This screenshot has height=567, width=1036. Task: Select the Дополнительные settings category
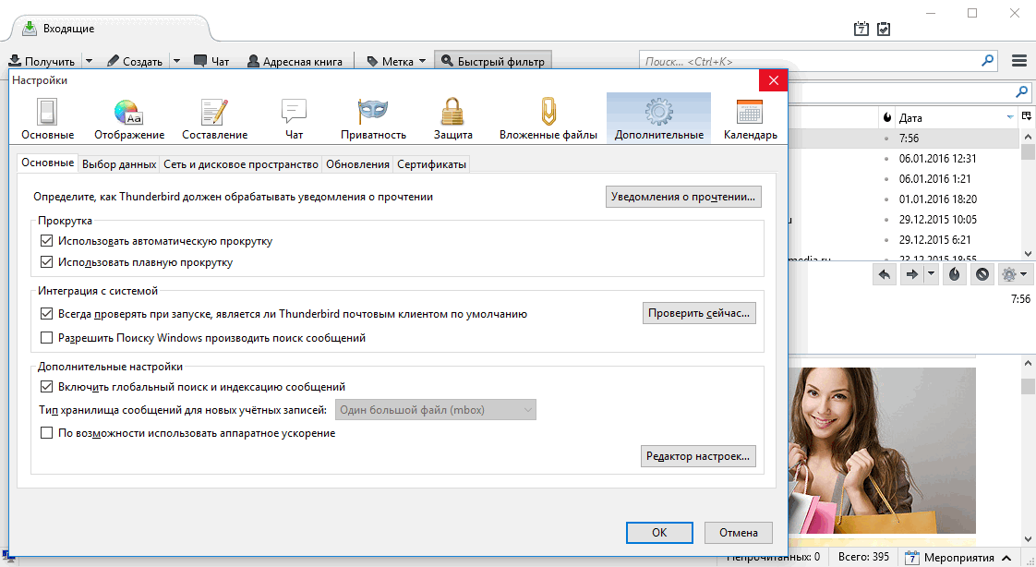point(658,118)
